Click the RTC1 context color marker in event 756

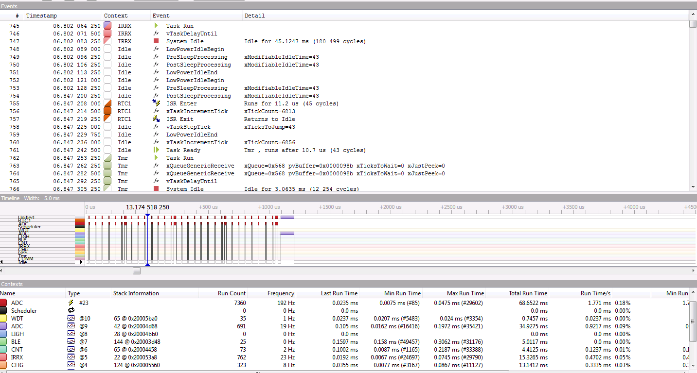108,111
